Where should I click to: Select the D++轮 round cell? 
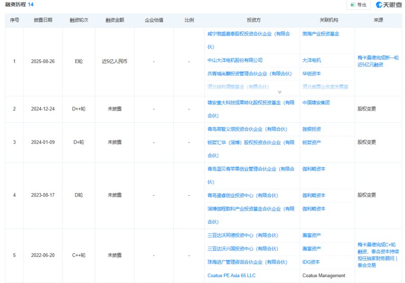click(79, 109)
